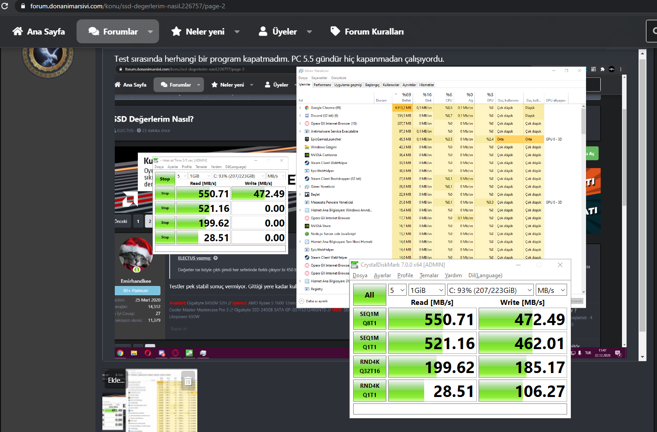
Task: Open Profile menu in CrystalDiskMark 7.0.0 x64 window
Action: click(x=405, y=275)
